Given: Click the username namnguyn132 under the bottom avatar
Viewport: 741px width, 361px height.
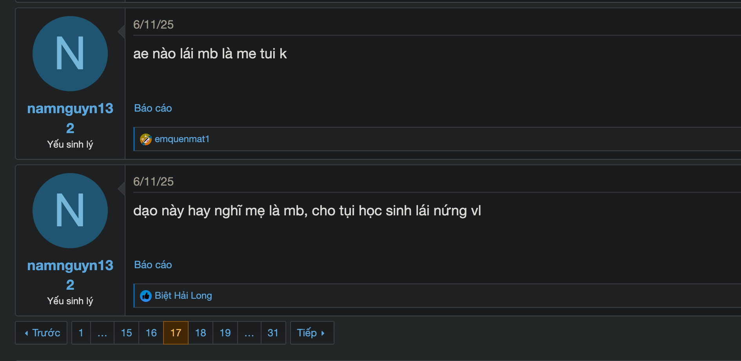Looking at the screenshot, I should coord(70,266).
